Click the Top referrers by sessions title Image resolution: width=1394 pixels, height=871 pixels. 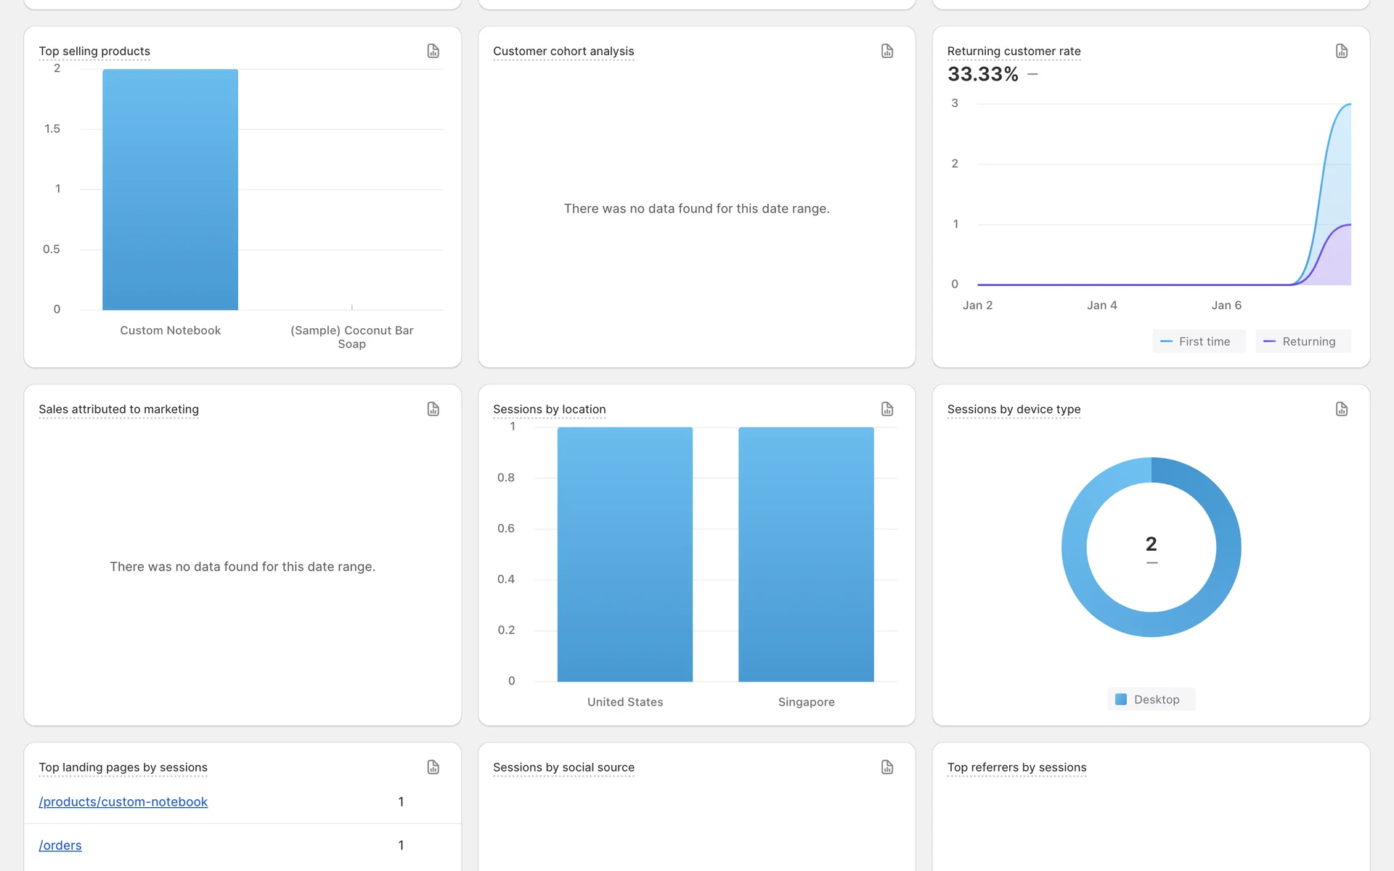click(1016, 767)
